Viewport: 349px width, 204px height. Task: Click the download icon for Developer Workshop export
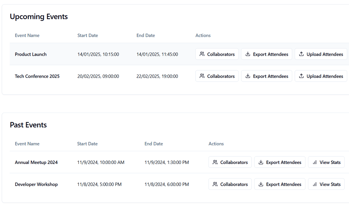(261, 184)
